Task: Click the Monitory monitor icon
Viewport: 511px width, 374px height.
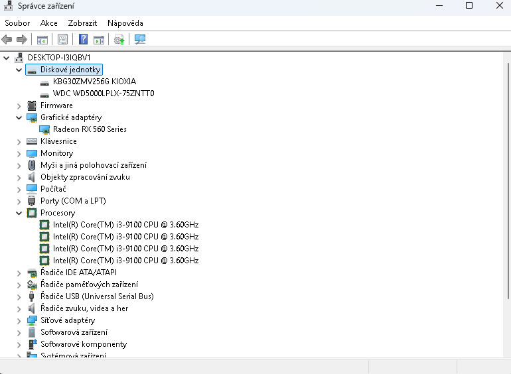Action: coord(32,153)
